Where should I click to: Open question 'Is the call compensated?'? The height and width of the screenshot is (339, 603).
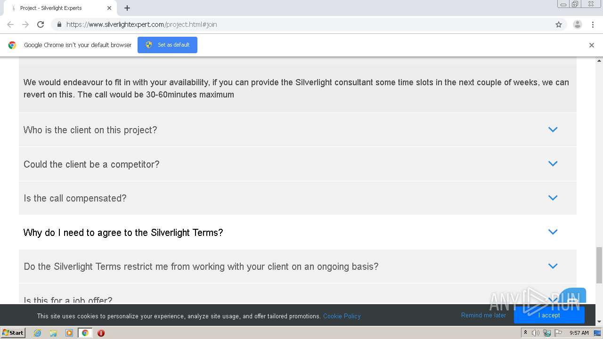(298, 198)
